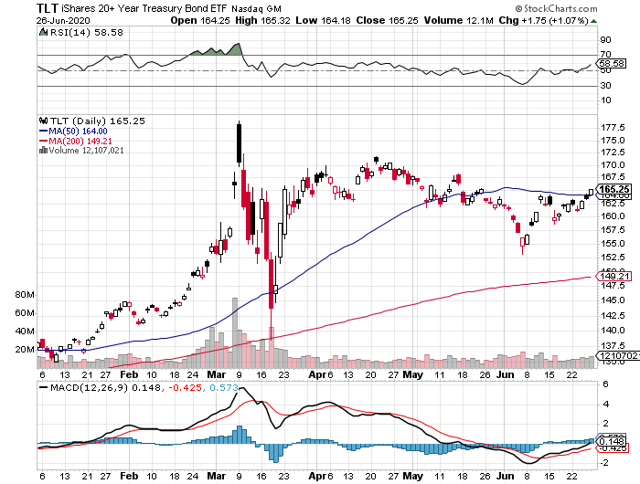
Task: Click the 0.148 MACD tag on right axis
Action: (611, 442)
